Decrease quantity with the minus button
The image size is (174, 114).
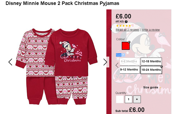tap(120, 99)
